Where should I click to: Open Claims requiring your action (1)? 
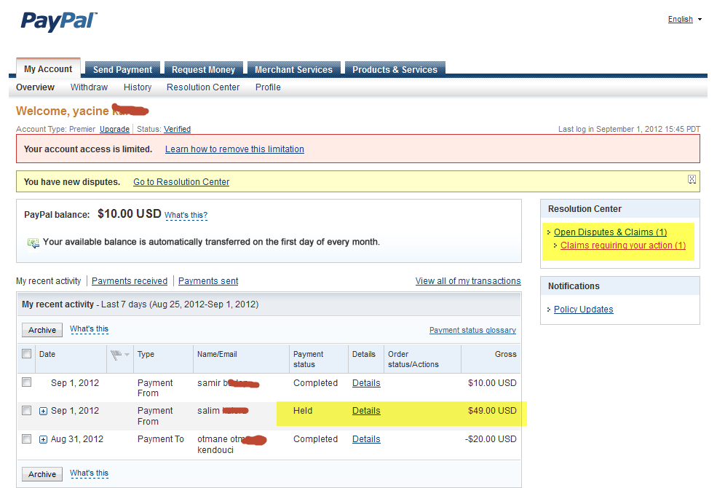(x=623, y=245)
